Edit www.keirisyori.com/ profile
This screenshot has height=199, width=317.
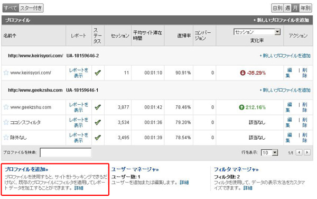click(288, 73)
